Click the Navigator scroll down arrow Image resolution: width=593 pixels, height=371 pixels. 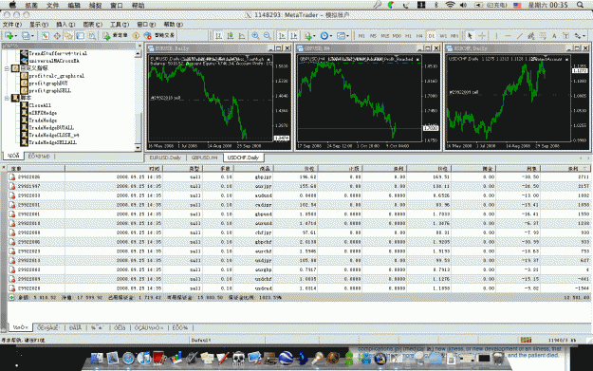click(138, 148)
